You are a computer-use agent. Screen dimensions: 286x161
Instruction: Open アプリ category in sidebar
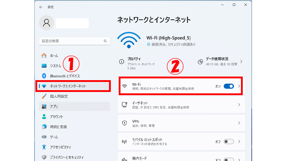click(x=74, y=106)
